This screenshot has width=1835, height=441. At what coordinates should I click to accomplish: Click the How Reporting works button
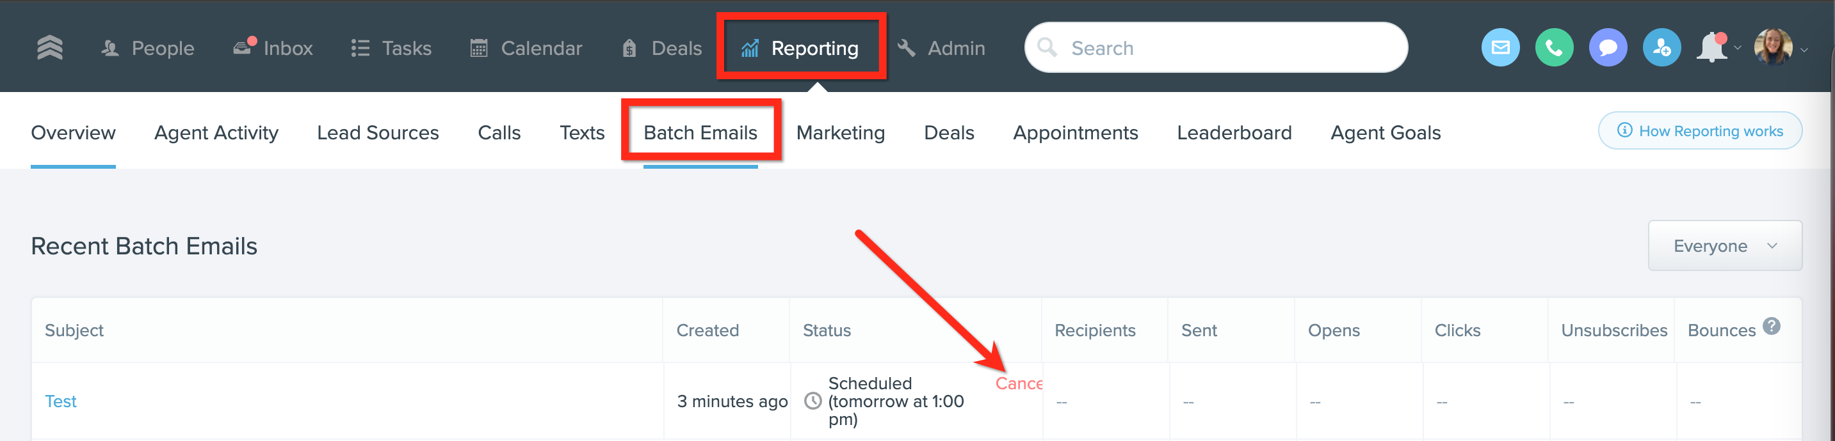[x=1700, y=131]
